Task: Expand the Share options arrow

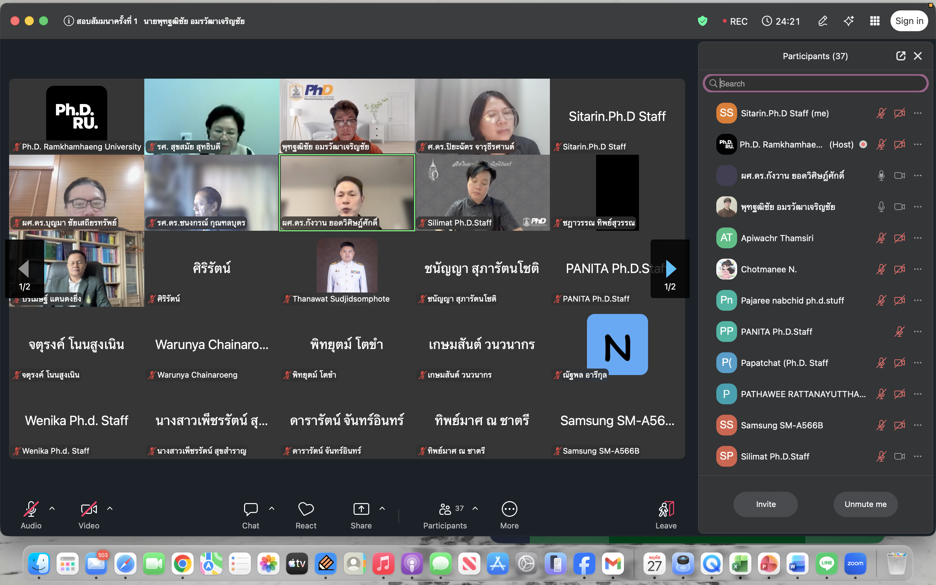Action: 382,508
